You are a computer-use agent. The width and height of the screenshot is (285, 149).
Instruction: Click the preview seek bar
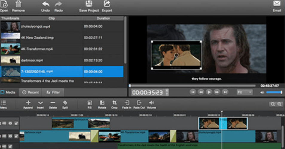tap(193, 86)
